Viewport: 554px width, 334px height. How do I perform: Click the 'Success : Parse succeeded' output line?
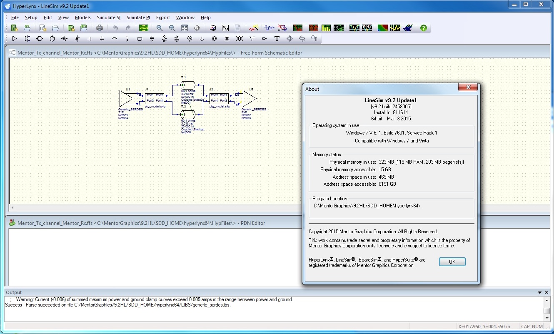coord(117,305)
